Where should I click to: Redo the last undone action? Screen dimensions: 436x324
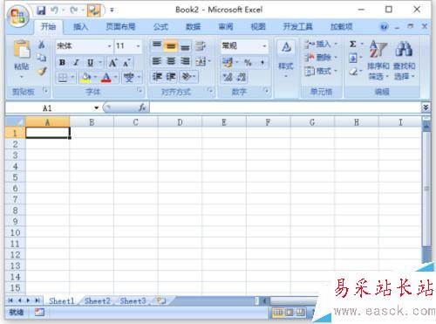[x=74, y=10]
